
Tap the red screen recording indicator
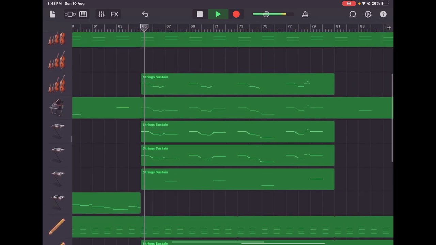[349, 3]
